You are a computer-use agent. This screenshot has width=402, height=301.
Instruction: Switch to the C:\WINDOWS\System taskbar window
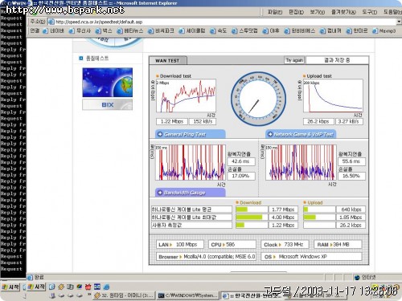pyautogui.click(x=188, y=295)
